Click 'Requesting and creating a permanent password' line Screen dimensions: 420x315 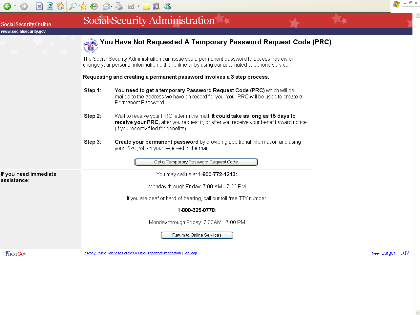pos(176,77)
